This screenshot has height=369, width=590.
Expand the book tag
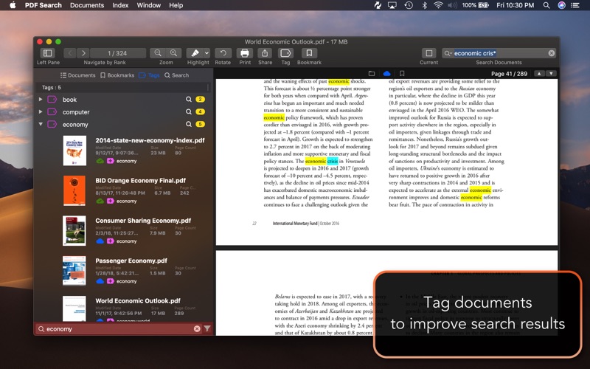(41, 100)
